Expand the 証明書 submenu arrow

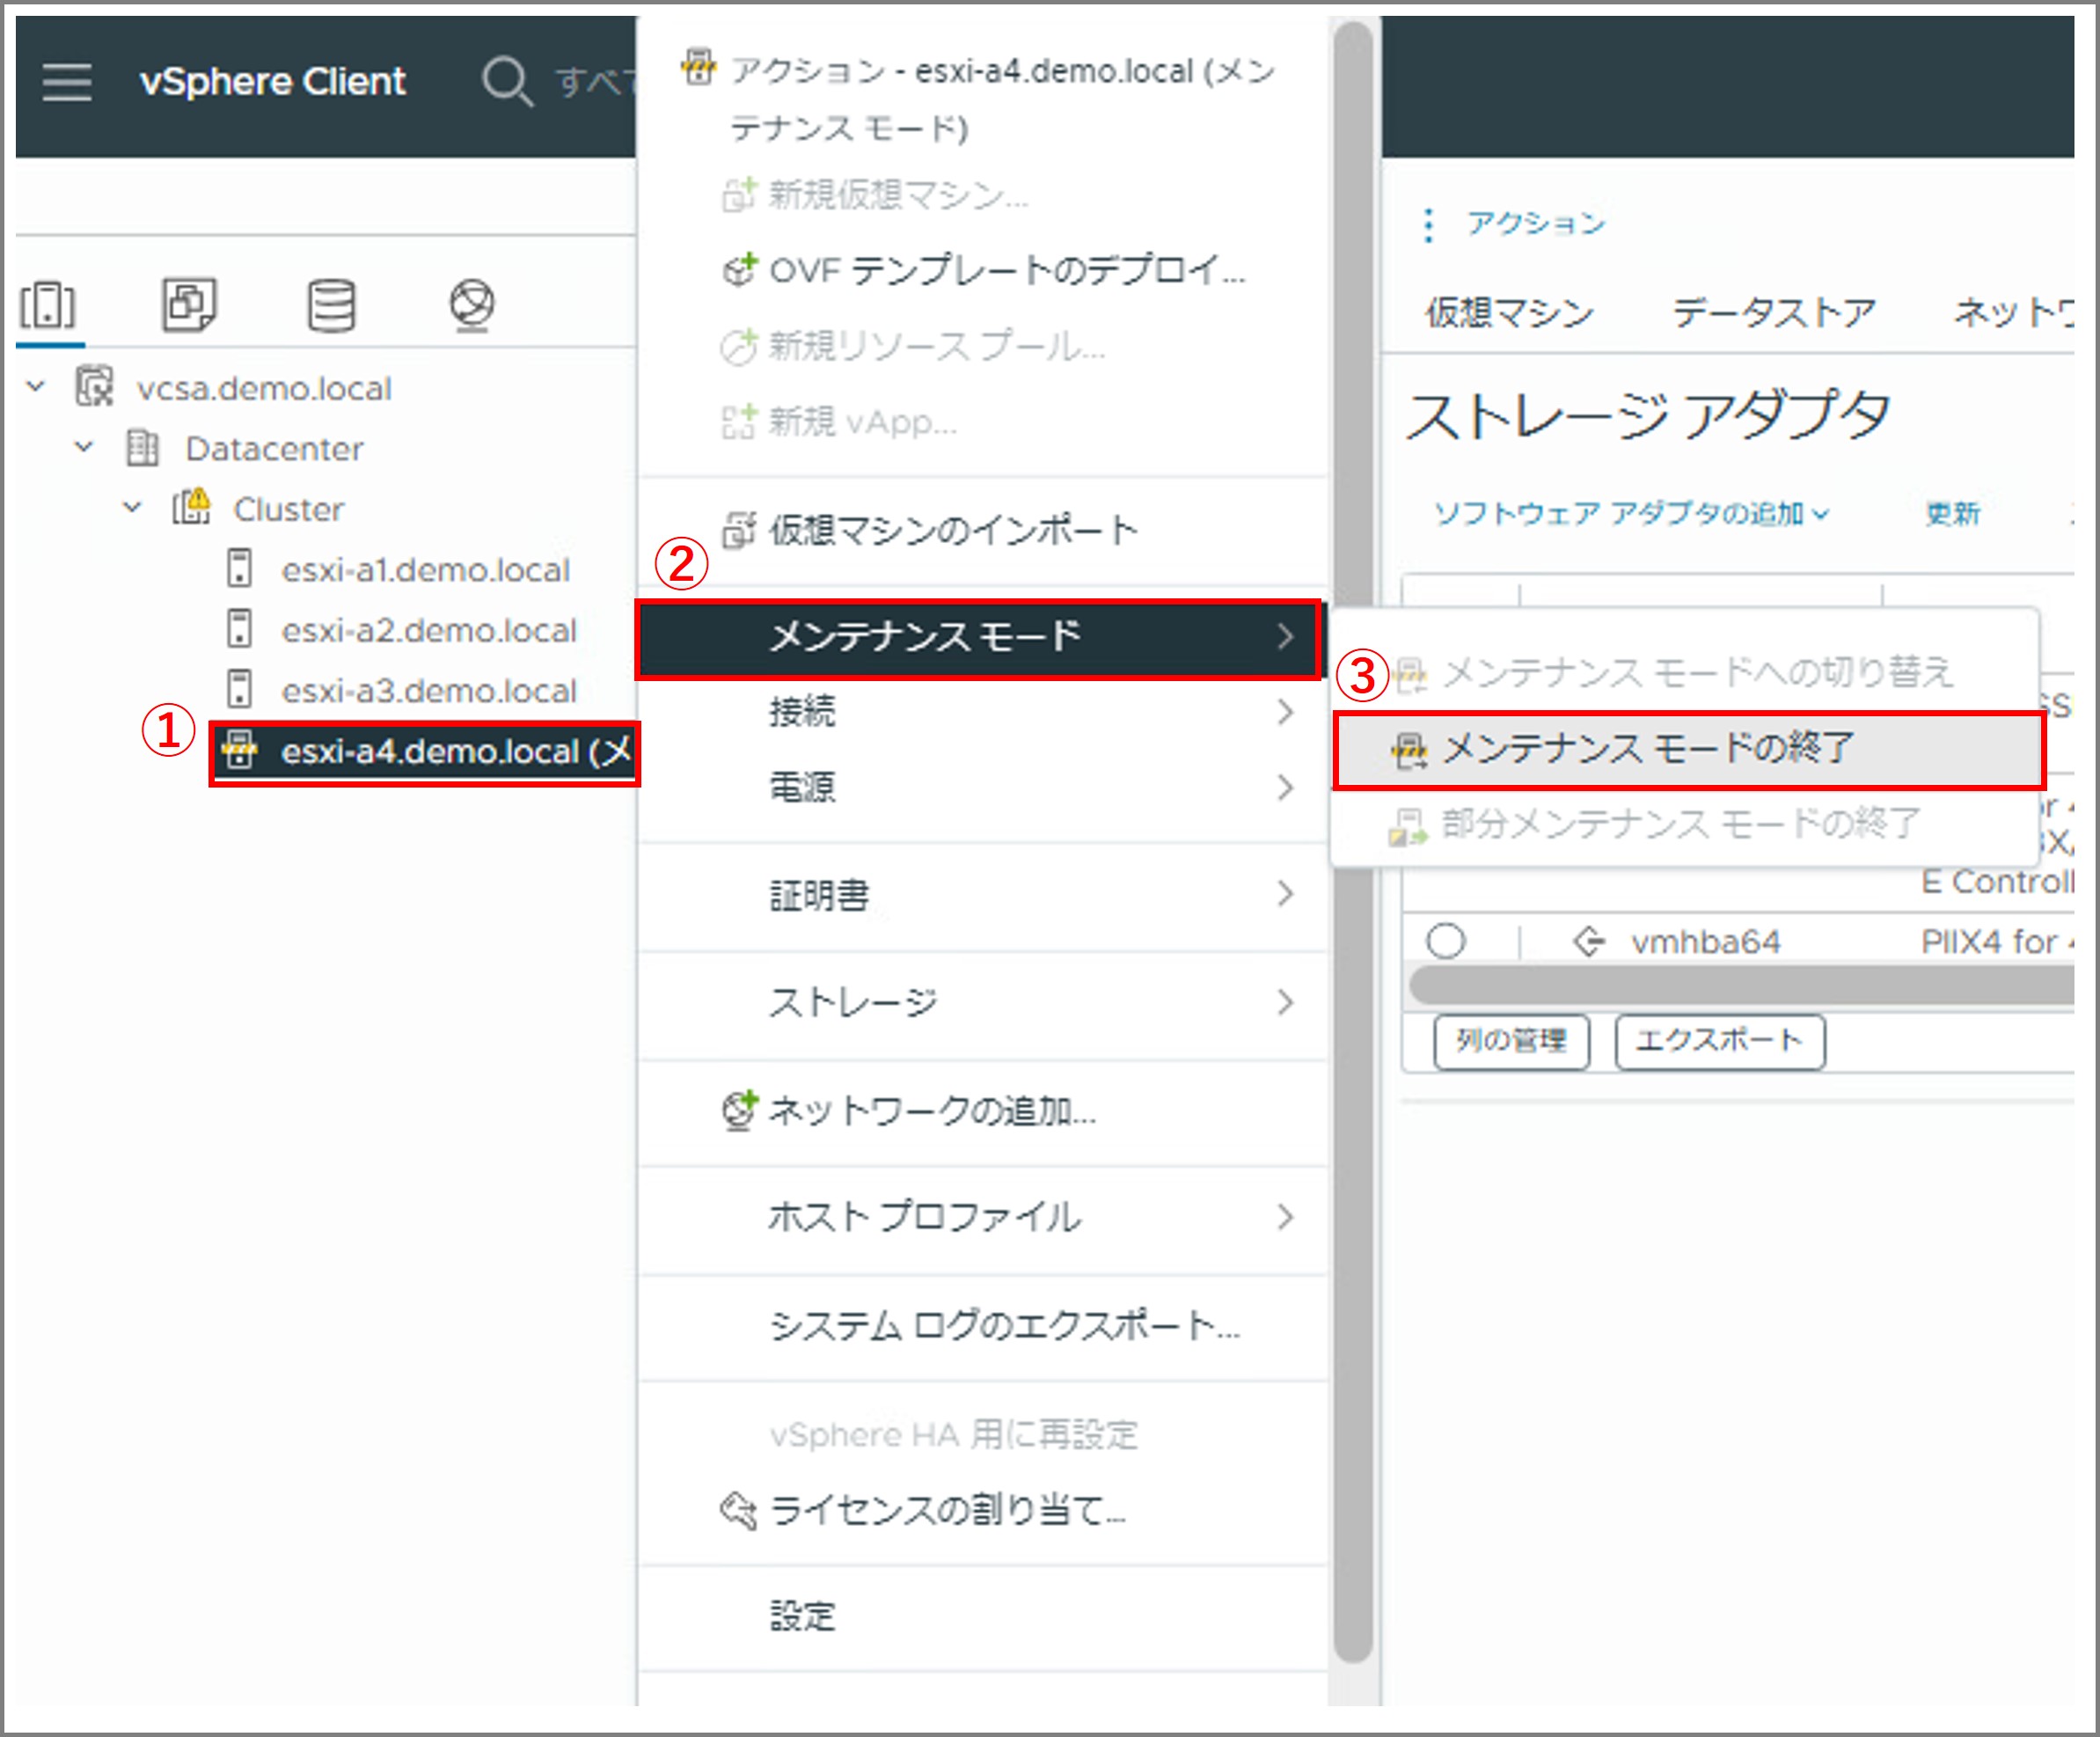1286,893
